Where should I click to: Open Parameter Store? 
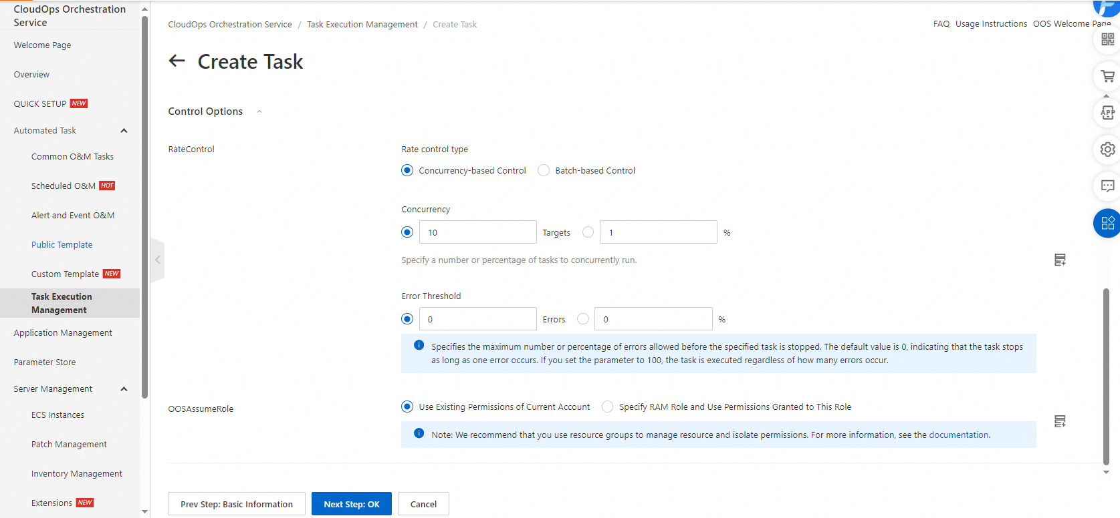[45, 362]
